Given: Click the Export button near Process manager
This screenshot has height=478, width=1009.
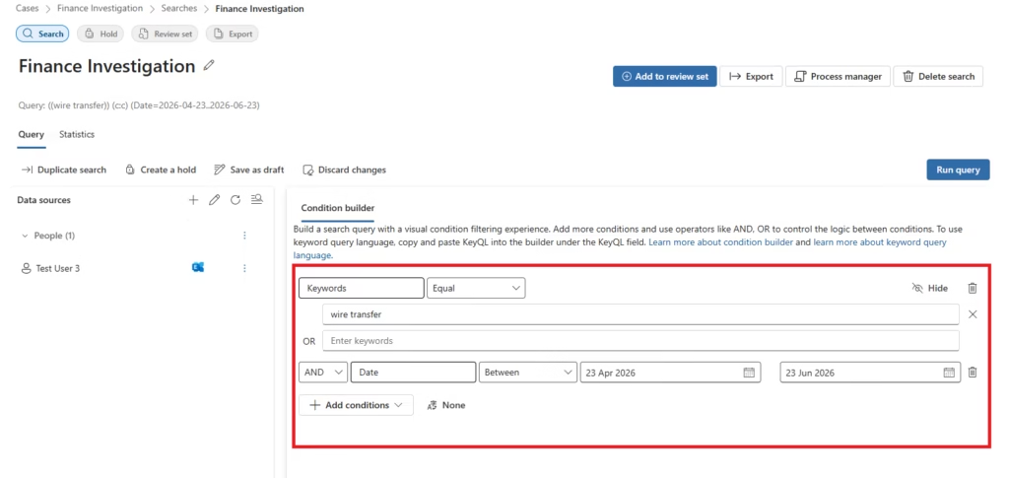Looking at the screenshot, I should 751,76.
